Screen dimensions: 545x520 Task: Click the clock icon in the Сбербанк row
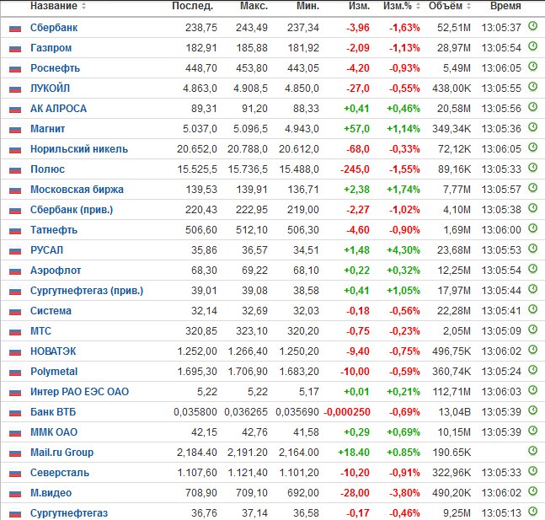coord(532,26)
